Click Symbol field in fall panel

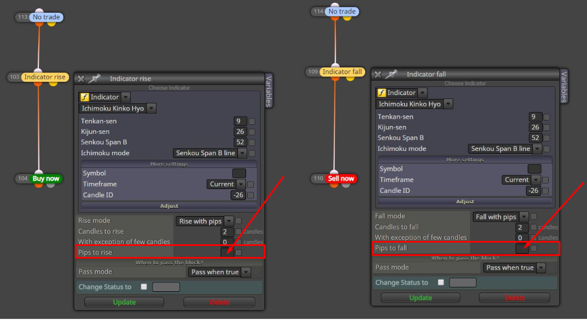(x=534, y=169)
